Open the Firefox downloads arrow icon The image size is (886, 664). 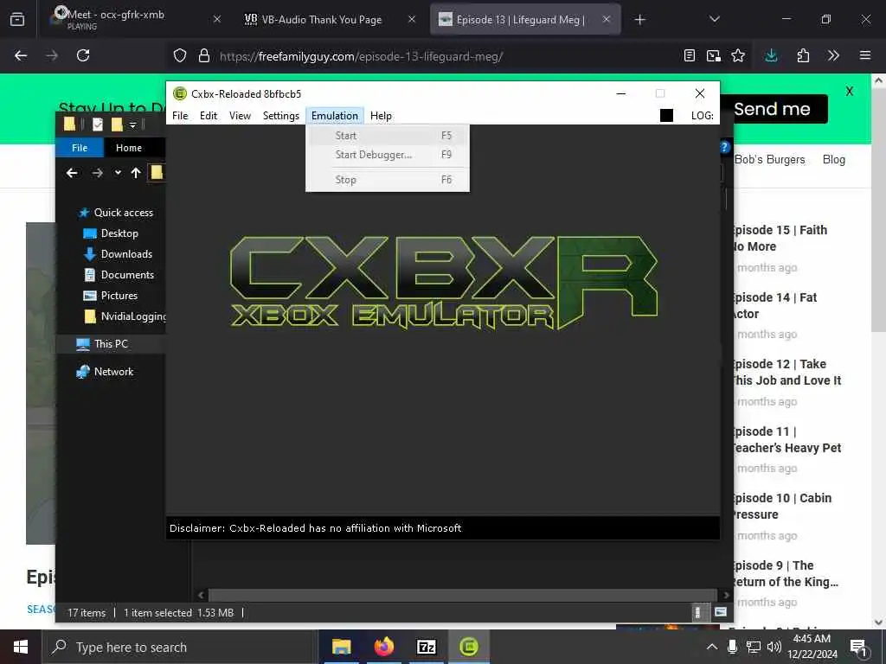pyautogui.click(x=771, y=55)
